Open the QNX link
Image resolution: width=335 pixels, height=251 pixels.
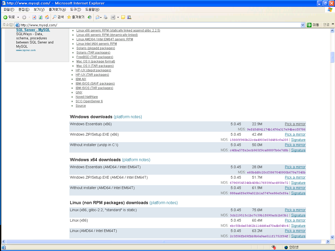(79, 92)
